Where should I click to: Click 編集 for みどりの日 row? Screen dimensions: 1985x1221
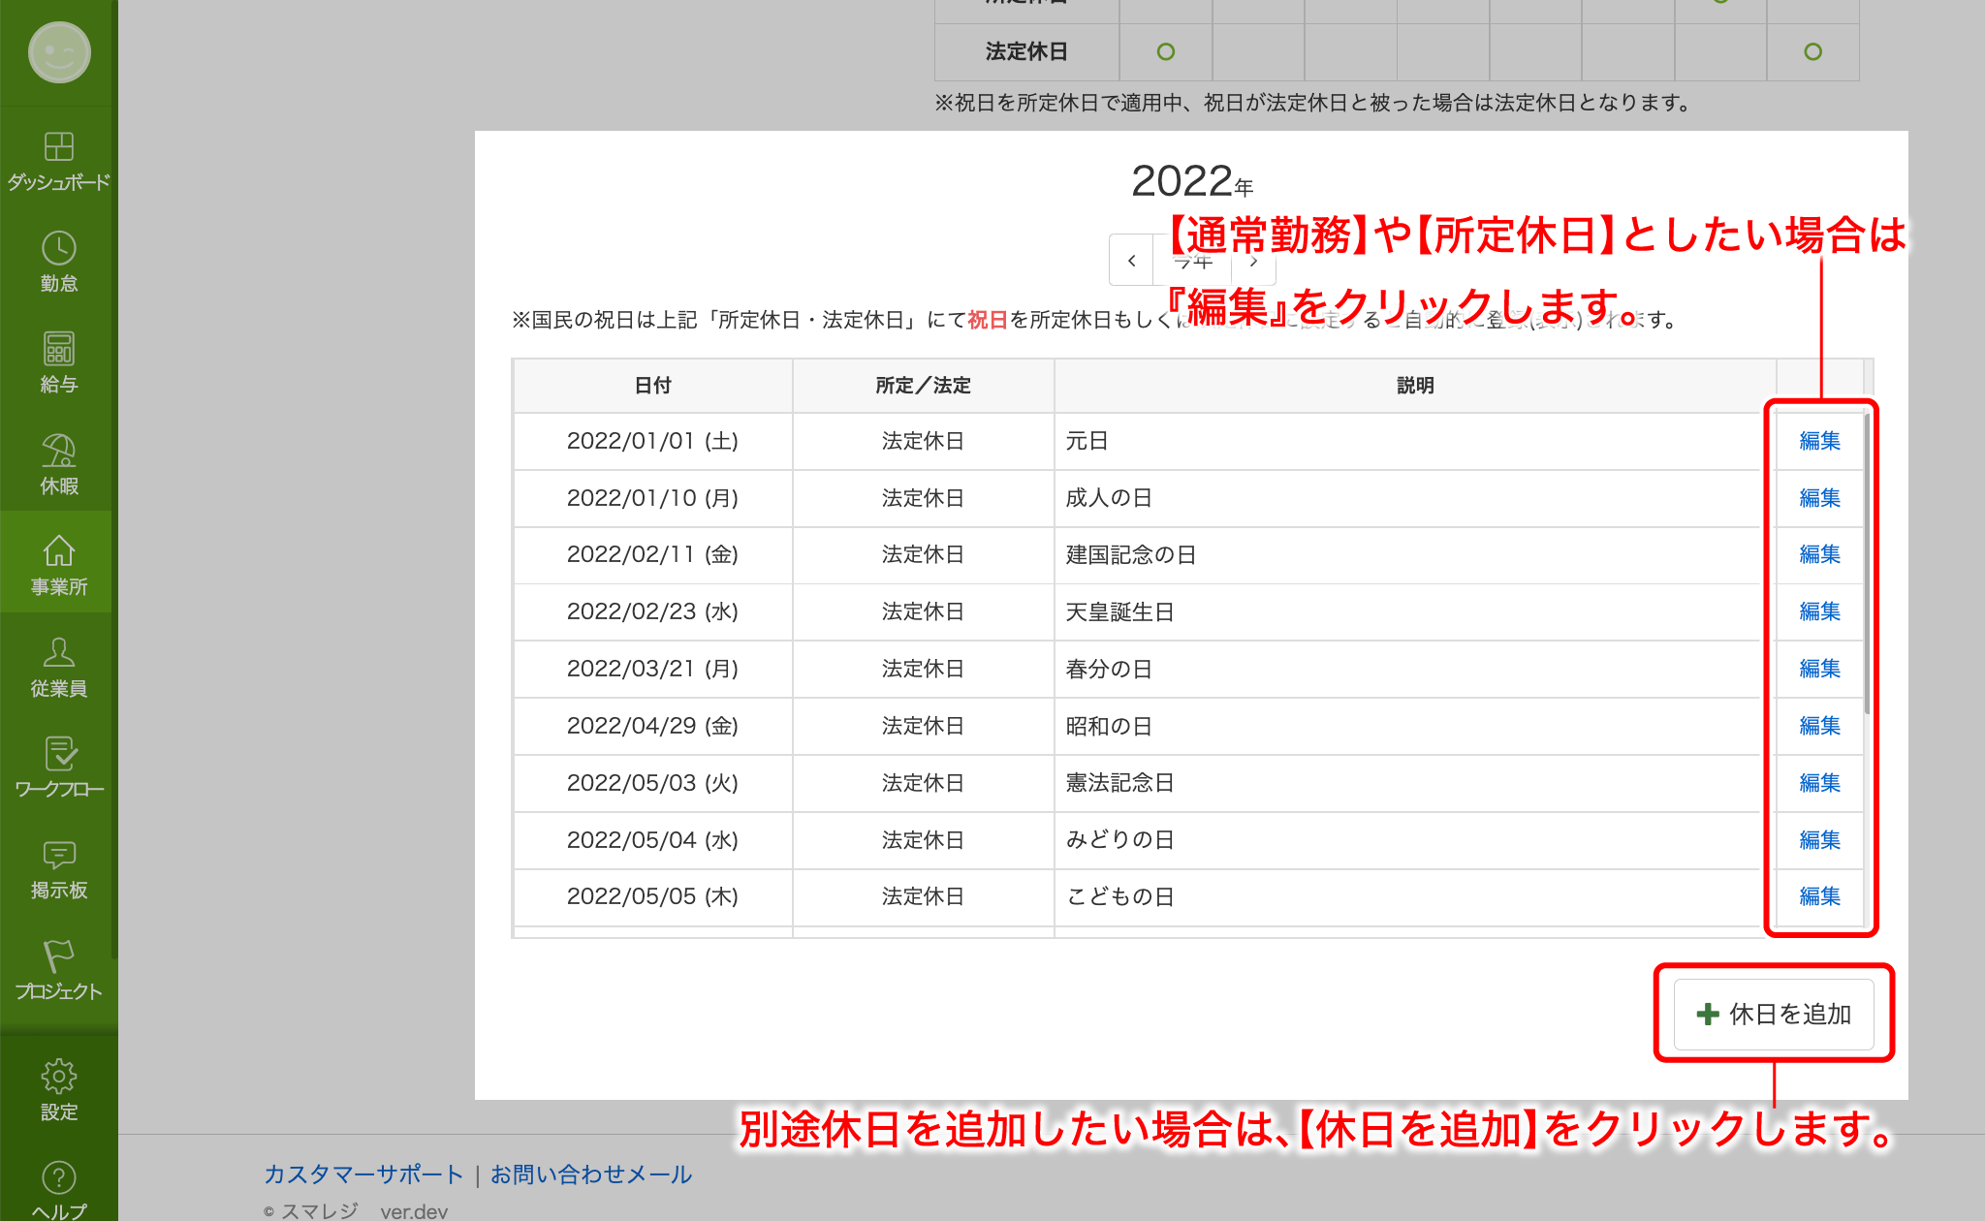[x=1819, y=840]
